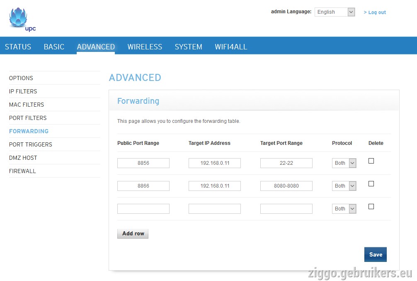Expand Protocol dropdown on the empty row
Screen dimensions: 417x281
(344, 208)
